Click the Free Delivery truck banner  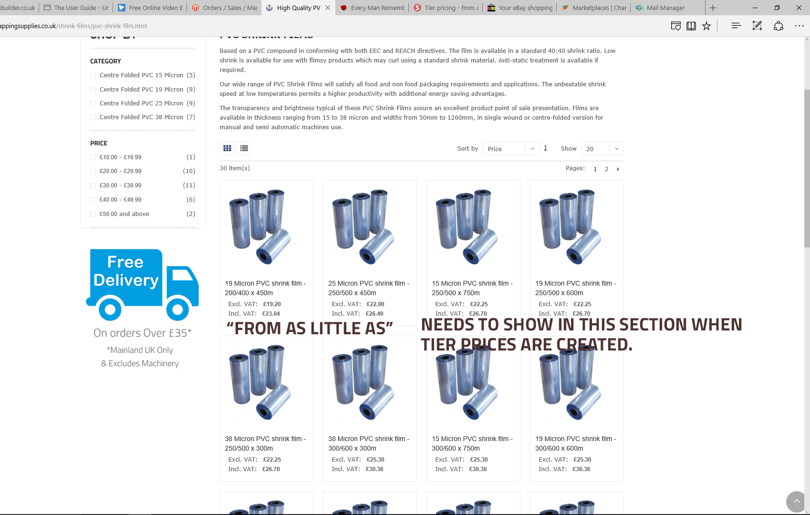pos(142,285)
